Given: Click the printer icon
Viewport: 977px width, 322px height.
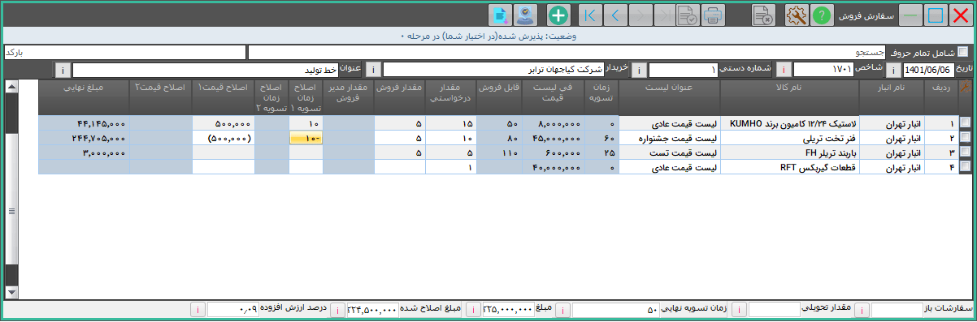Looking at the screenshot, I should [x=713, y=15].
